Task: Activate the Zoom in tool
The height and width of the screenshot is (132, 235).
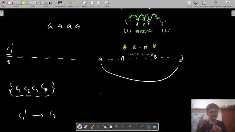Action: pos(117,127)
